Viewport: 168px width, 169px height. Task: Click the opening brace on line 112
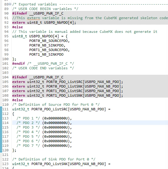coord(13,114)
